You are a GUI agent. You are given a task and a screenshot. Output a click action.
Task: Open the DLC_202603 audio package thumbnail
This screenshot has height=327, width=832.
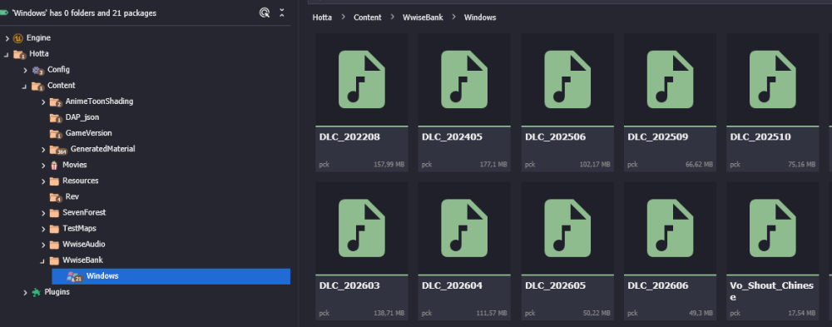point(362,229)
